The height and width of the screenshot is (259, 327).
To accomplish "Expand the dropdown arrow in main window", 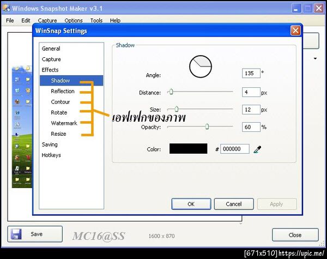I will 315,58.
